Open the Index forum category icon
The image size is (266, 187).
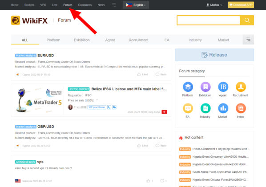(241, 108)
